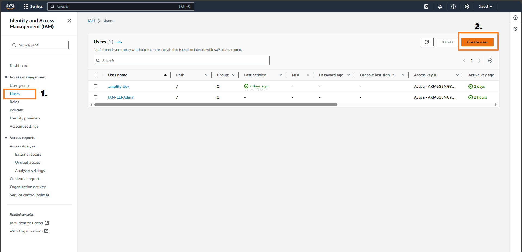Sort by the Access key ID column arrow

[458, 75]
